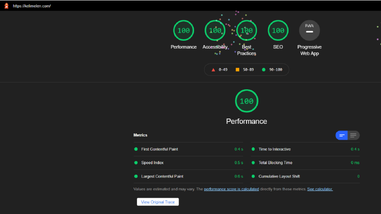This screenshot has height=214, width=381.
Task: Click the Total Blocking Time metric row
Action: click(305, 163)
